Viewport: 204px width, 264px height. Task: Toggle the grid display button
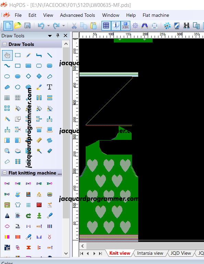106,26
